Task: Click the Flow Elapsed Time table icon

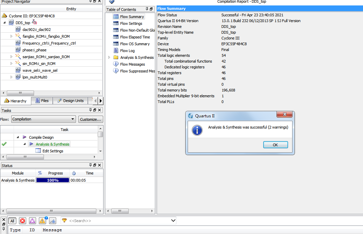Action: 116,37
